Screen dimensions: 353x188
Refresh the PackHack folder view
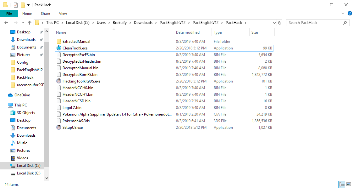click(x=280, y=23)
